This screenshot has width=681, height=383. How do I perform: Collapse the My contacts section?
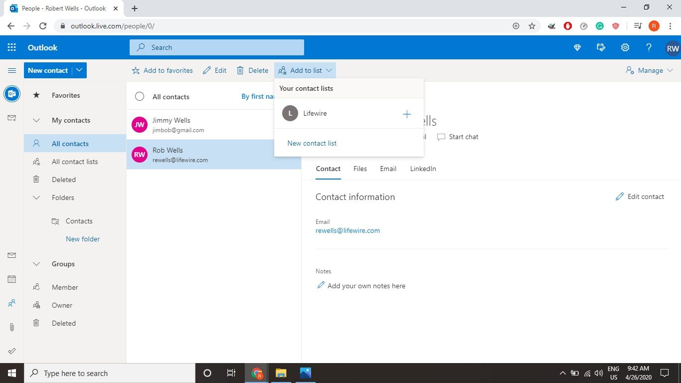coord(36,120)
